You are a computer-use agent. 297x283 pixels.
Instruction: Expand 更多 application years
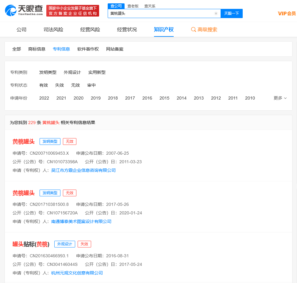[x=280, y=98]
